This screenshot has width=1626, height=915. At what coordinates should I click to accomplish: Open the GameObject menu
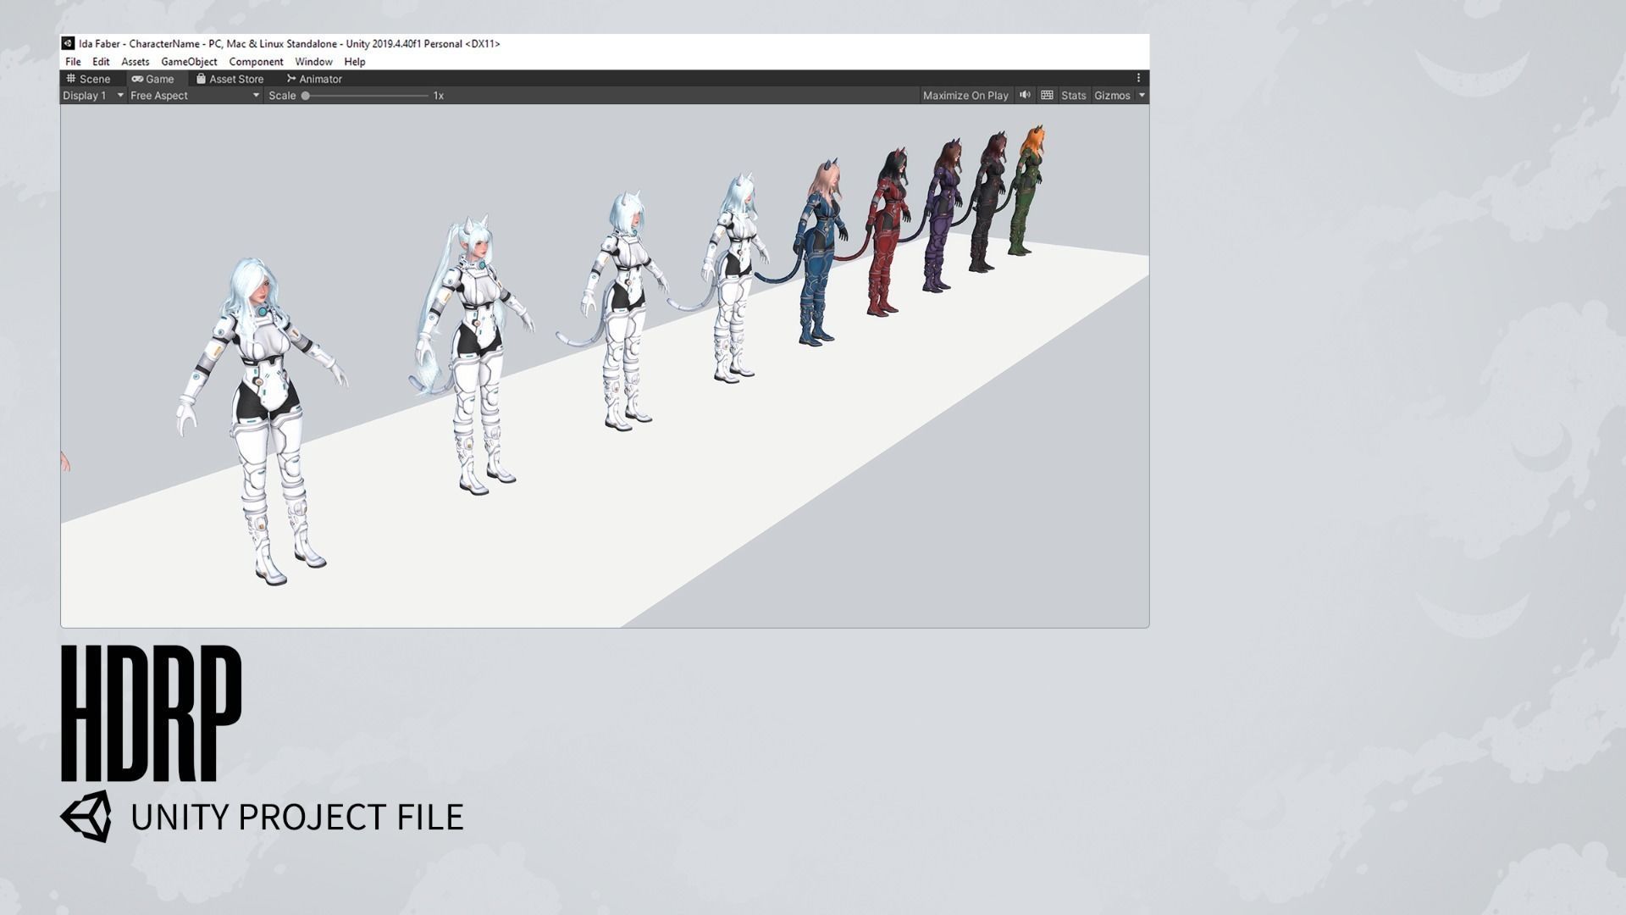189,62
